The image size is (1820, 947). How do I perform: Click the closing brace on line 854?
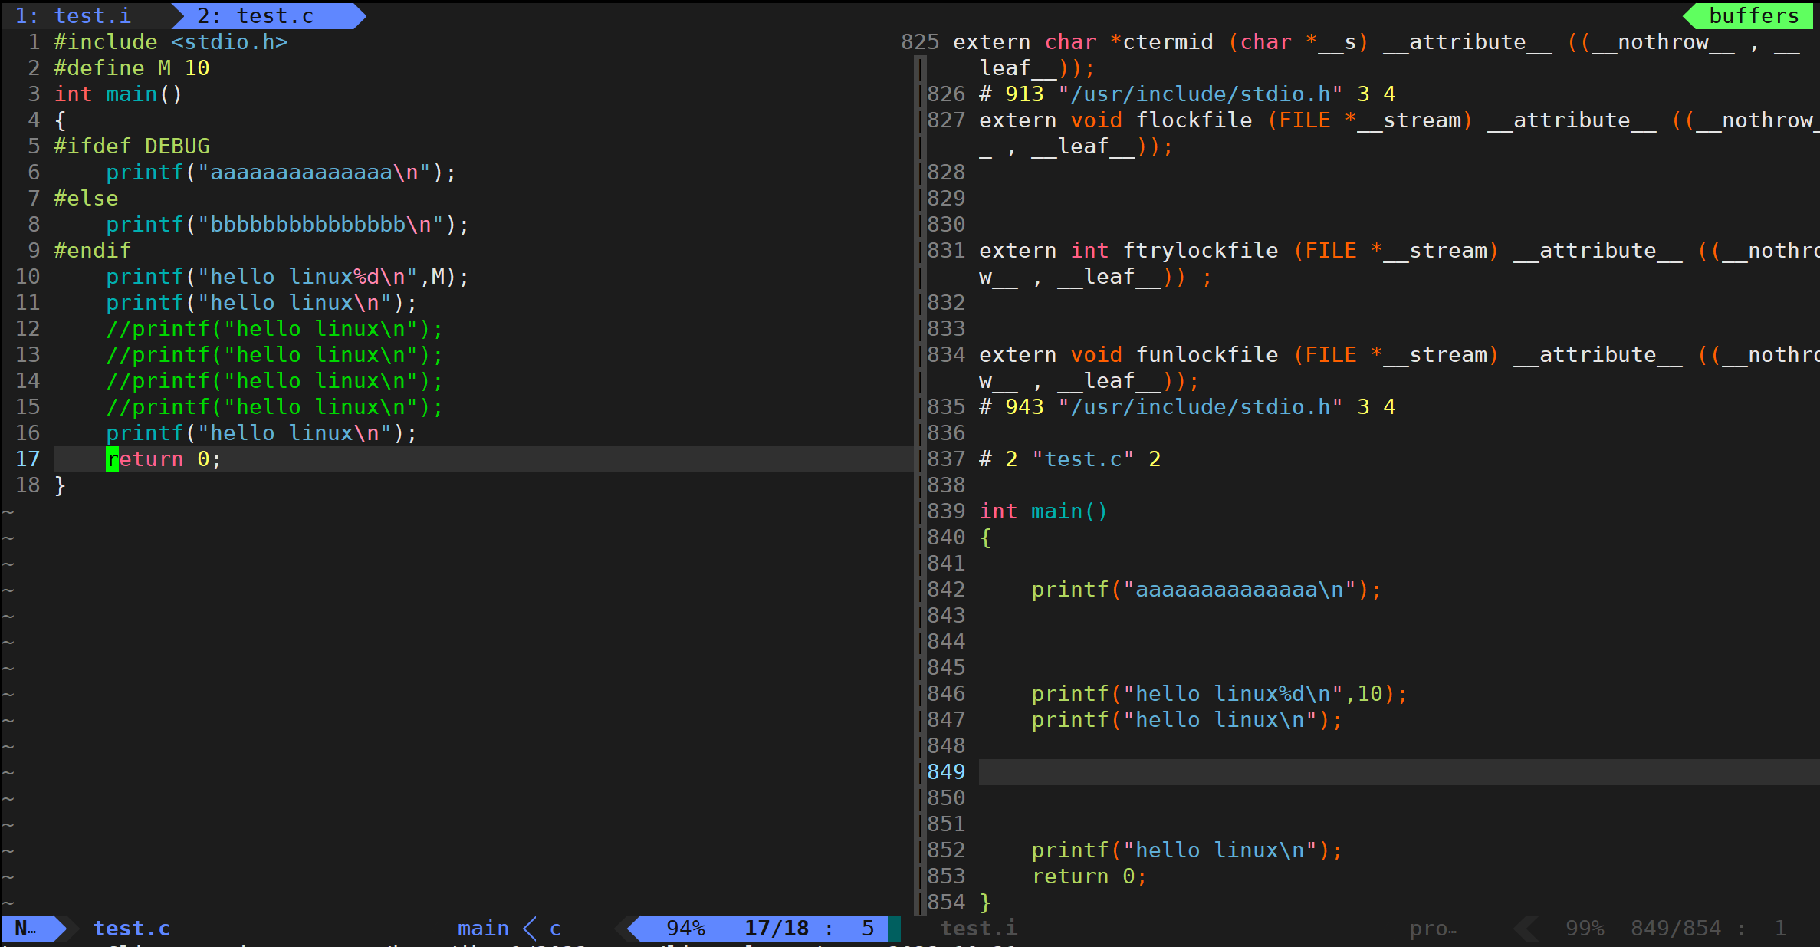985,903
